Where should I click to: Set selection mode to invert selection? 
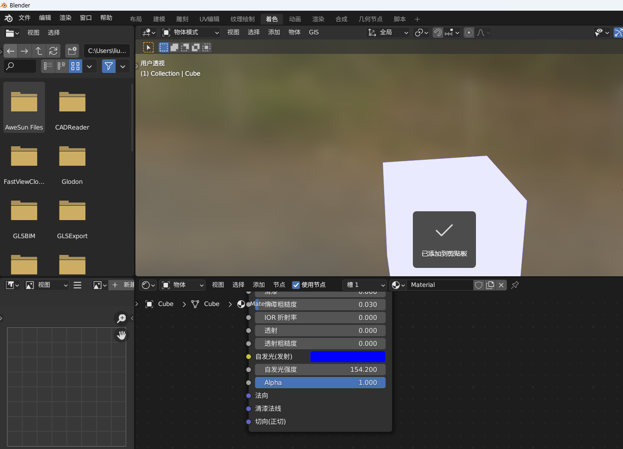(196, 47)
